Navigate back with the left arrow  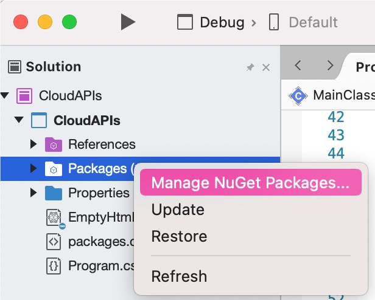(298, 66)
